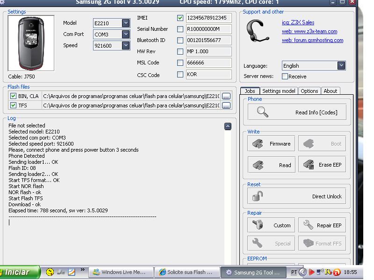The height and width of the screenshot is (280, 374).
Task: Open www.z3x-team.com link
Action: [309, 31]
